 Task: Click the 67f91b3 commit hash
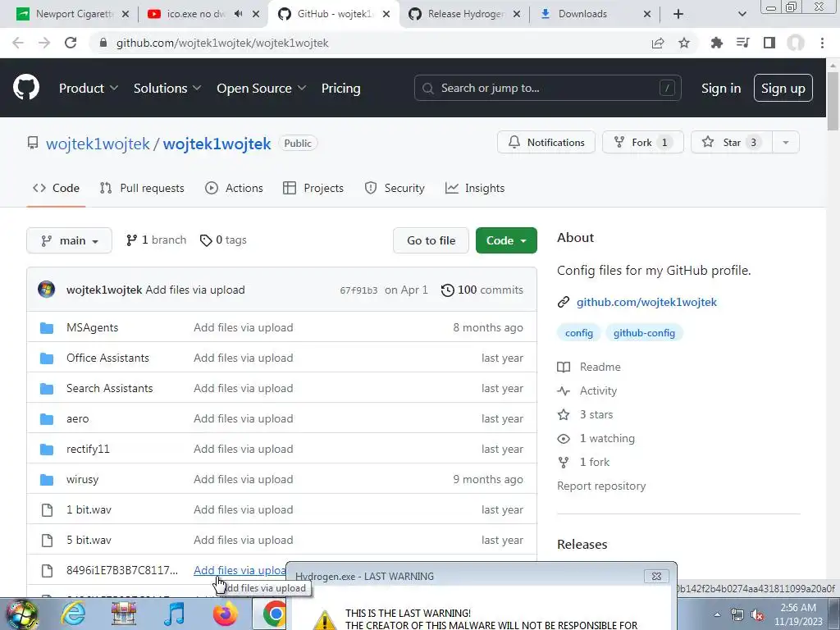(x=358, y=290)
